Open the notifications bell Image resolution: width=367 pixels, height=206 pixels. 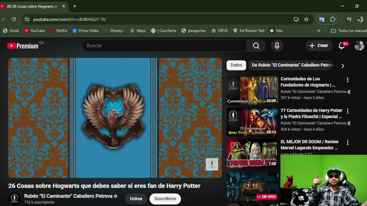coord(341,45)
